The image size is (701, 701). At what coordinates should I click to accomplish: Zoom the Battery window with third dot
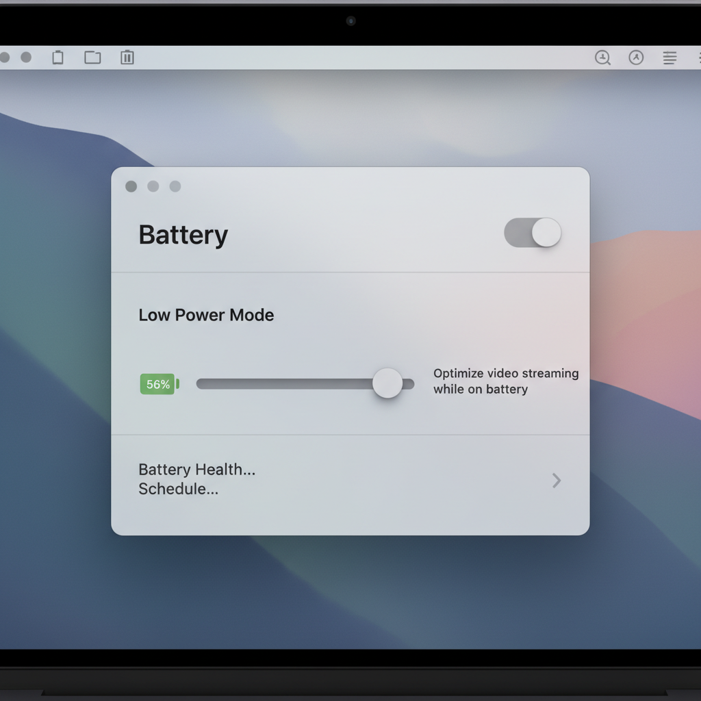pos(175,186)
